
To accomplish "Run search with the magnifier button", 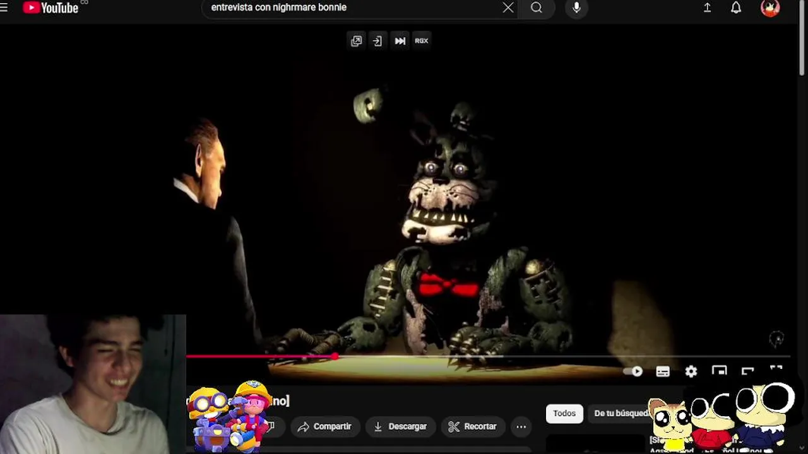I will (x=537, y=8).
